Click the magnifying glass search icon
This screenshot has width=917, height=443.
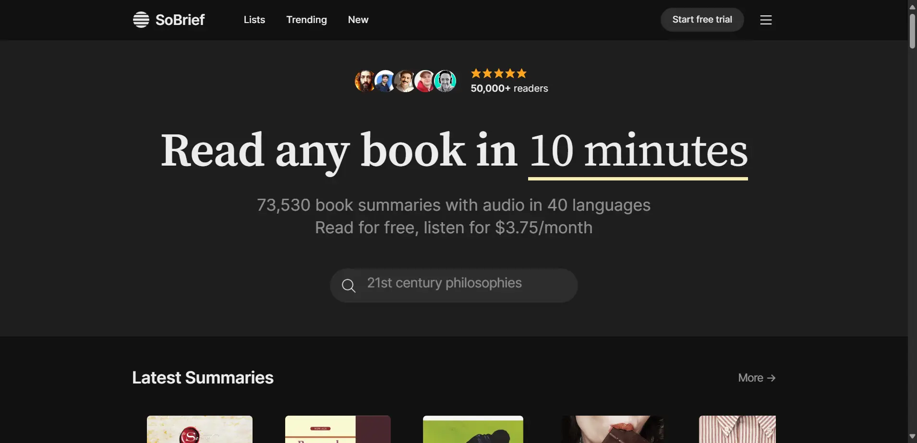(349, 286)
